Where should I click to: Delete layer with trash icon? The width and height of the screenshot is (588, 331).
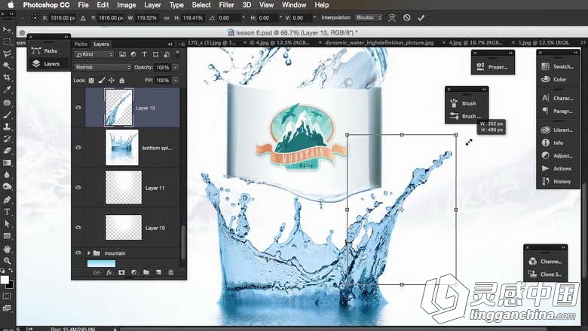(171, 272)
